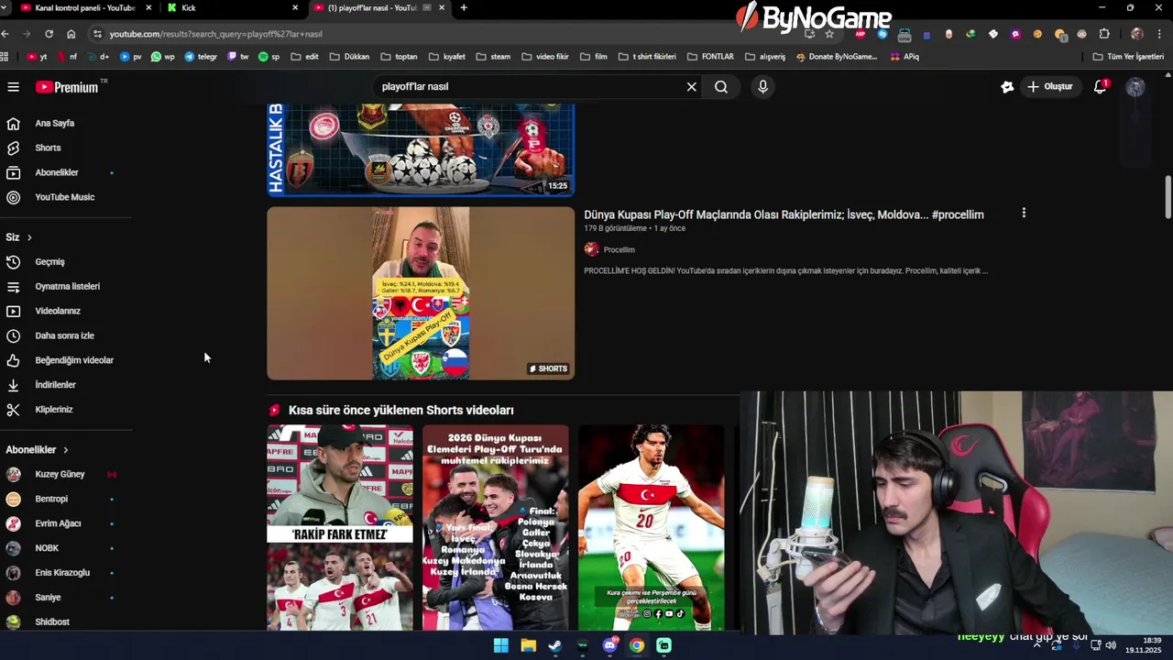This screenshot has height=660, width=1173.
Task: Open the FONTLAR bookmark folder
Action: click(x=710, y=57)
